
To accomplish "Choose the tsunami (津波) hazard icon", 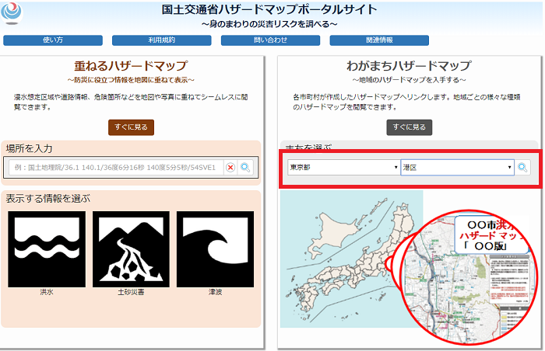I will point(215,249).
